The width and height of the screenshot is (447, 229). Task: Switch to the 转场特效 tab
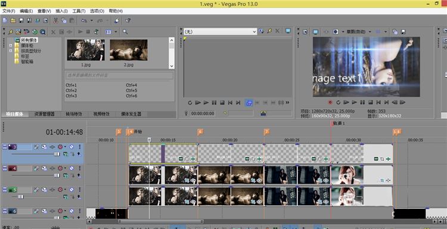click(x=74, y=114)
